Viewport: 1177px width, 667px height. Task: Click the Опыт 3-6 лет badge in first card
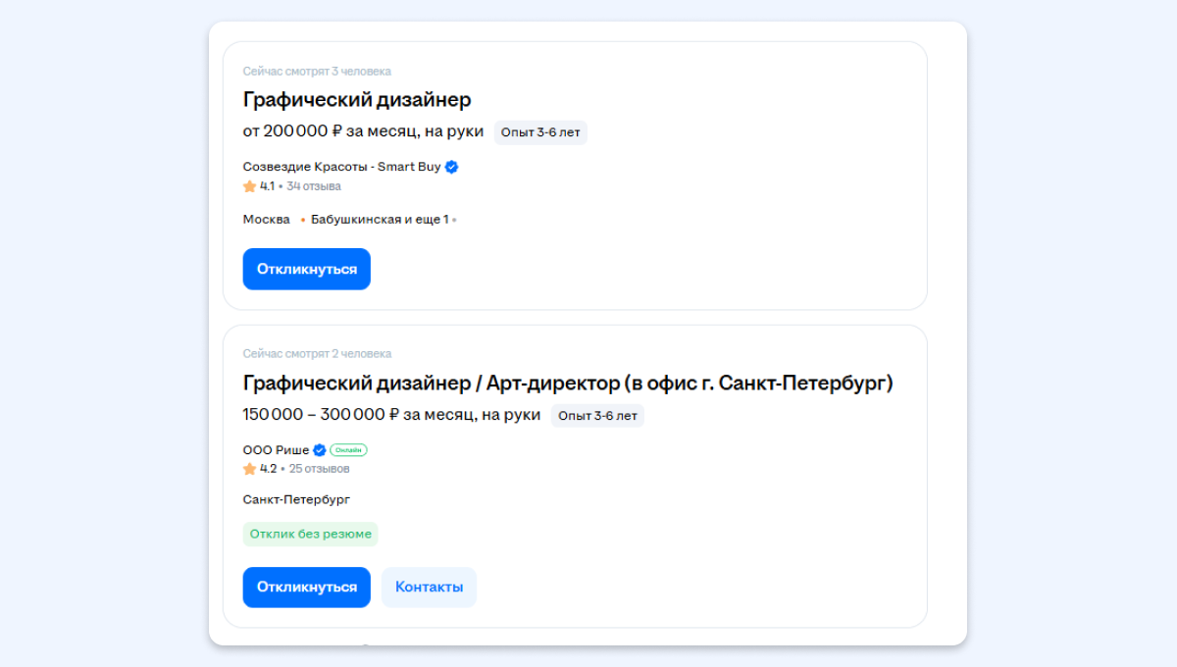point(540,132)
